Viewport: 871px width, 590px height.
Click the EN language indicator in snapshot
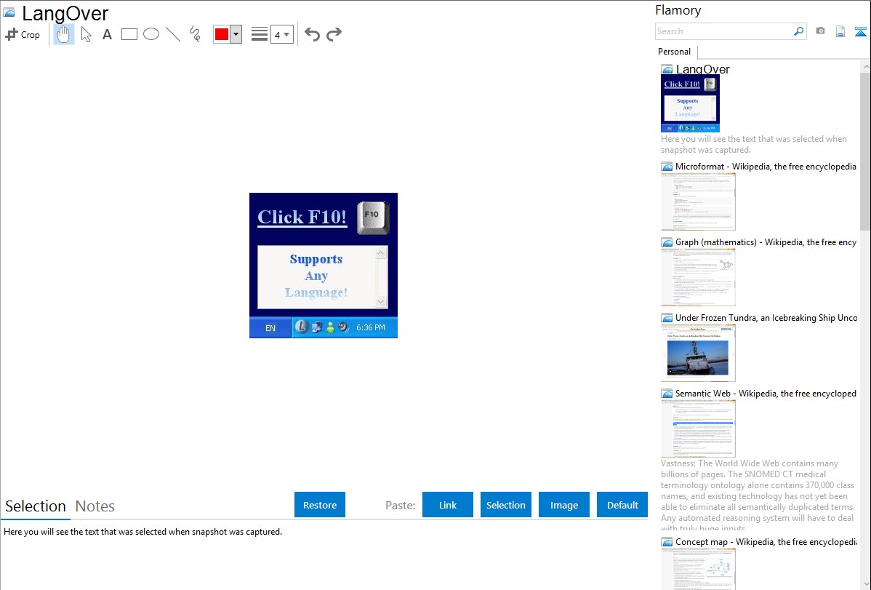click(x=270, y=328)
